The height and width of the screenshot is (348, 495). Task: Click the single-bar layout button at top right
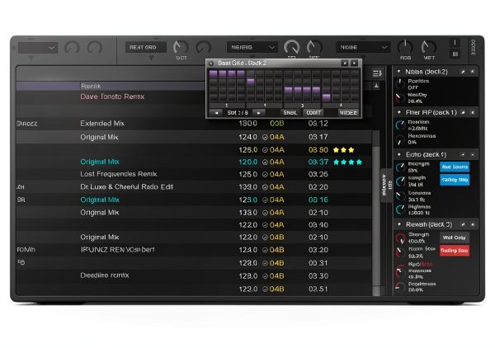[455, 43]
